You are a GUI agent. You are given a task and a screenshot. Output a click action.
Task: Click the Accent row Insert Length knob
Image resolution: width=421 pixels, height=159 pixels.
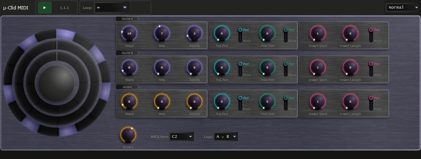tap(350, 101)
